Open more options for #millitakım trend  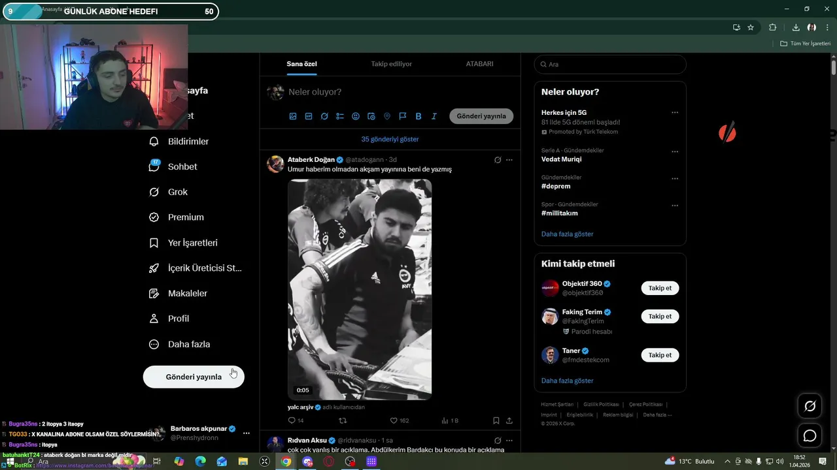(x=675, y=206)
